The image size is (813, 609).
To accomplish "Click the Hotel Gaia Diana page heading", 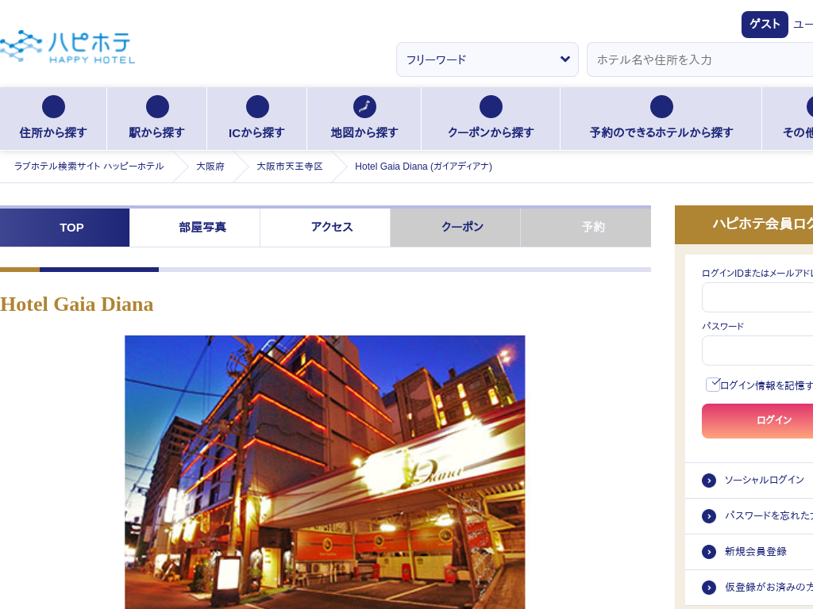I will 77,304.
